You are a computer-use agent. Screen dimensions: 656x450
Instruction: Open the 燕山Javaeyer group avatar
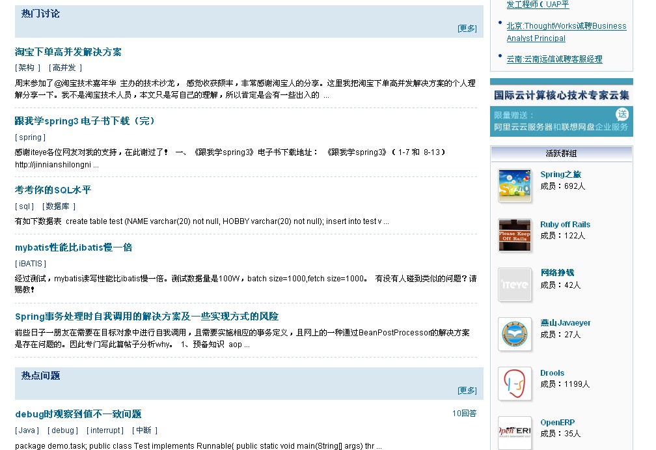point(515,334)
